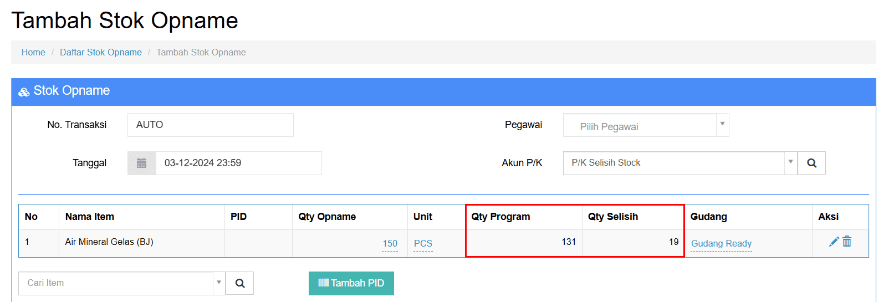Click the Gudang Ready link
This screenshot has height=302, width=889.
(721, 244)
